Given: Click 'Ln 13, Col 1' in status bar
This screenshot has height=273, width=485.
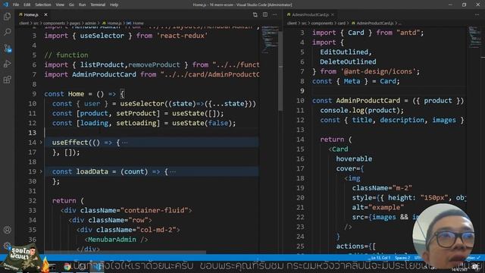Looking at the screenshot, I should click(x=380, y=258).
